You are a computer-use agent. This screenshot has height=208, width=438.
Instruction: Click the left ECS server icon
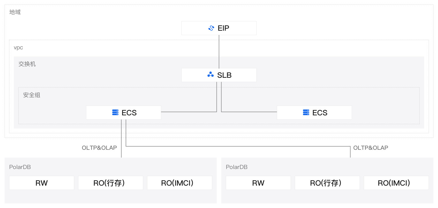click(115, 112)
